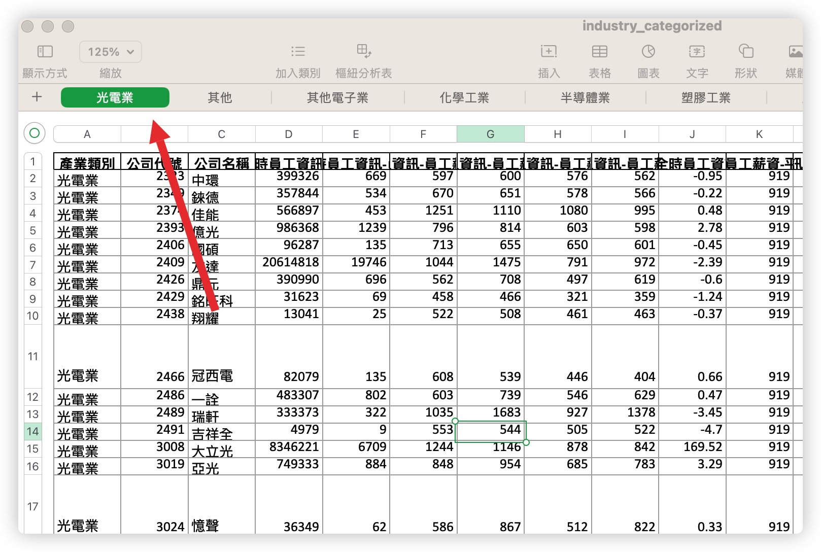Select column C header

point(222,134)
